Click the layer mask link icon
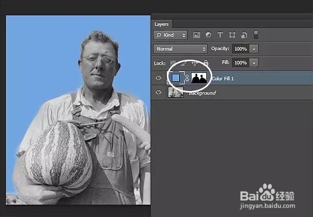The width and height of the screenshot is (313, 217). click(187, 78)
